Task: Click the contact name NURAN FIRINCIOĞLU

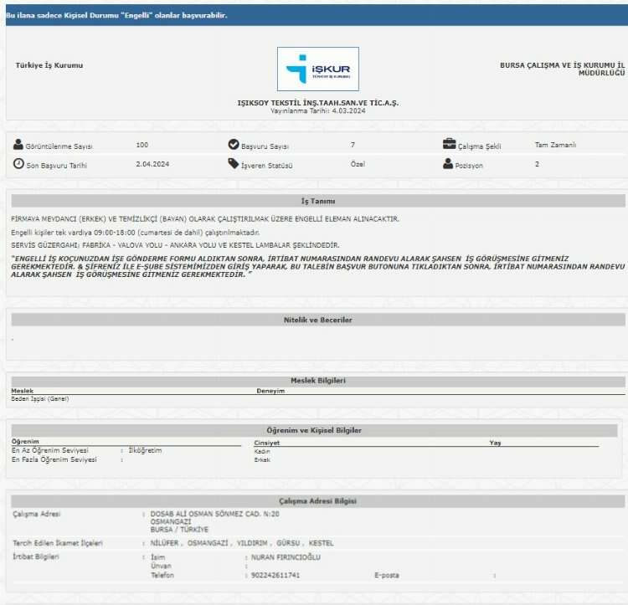Action: pos(286,557)
